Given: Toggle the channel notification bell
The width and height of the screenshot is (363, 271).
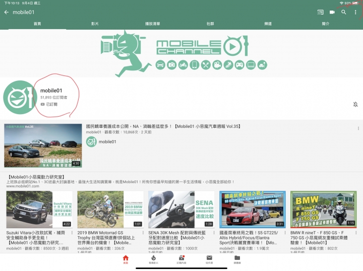Looking at the screenshot, I should [355, 105].
